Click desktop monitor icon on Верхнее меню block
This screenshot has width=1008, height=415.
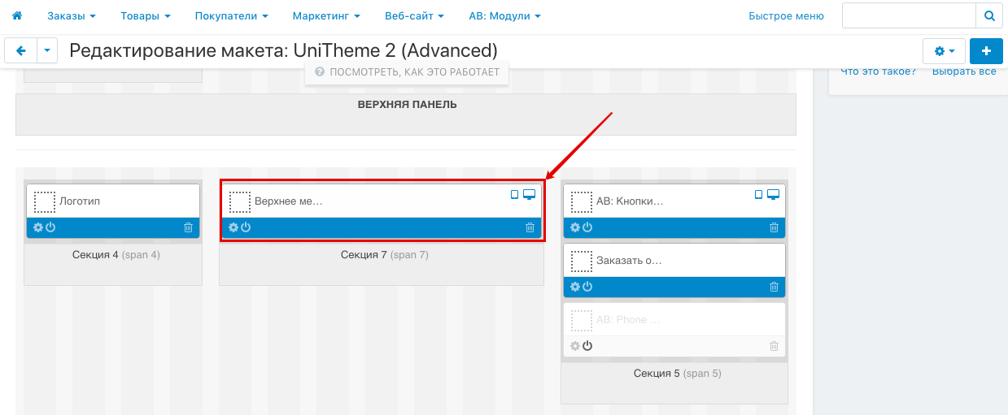[x=529, y=195]
